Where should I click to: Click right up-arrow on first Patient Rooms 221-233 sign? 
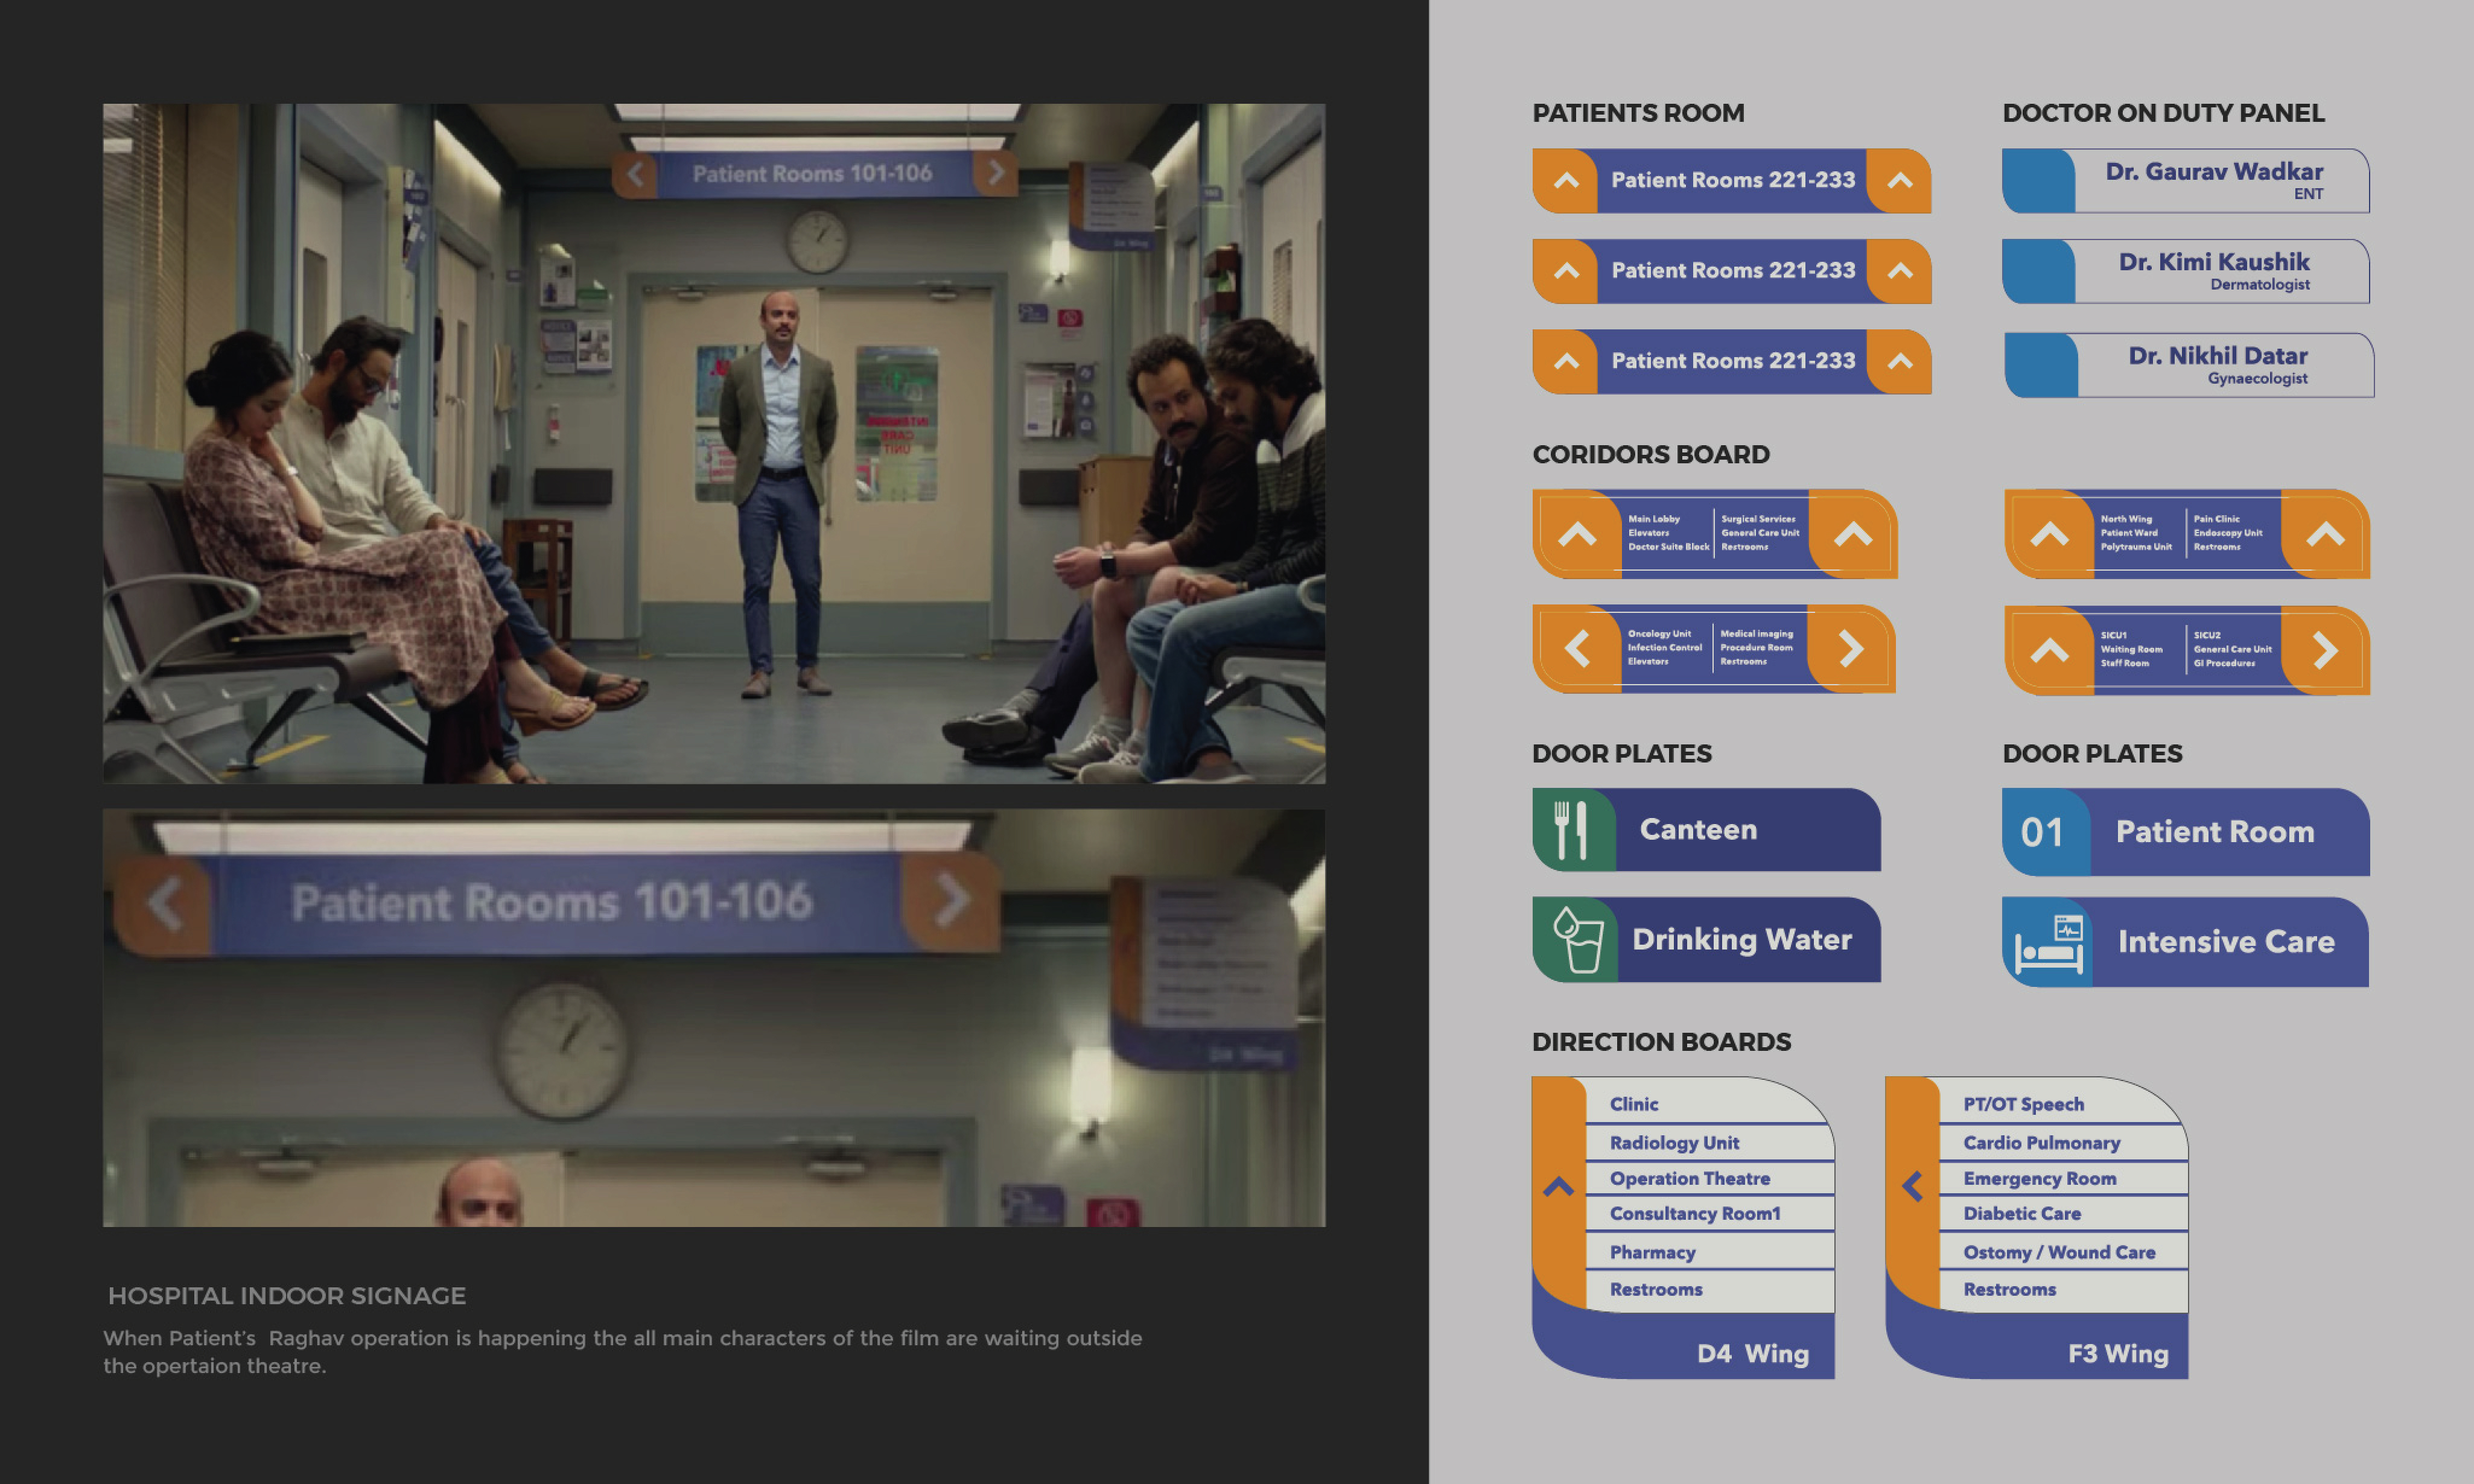click(1900, 181)
